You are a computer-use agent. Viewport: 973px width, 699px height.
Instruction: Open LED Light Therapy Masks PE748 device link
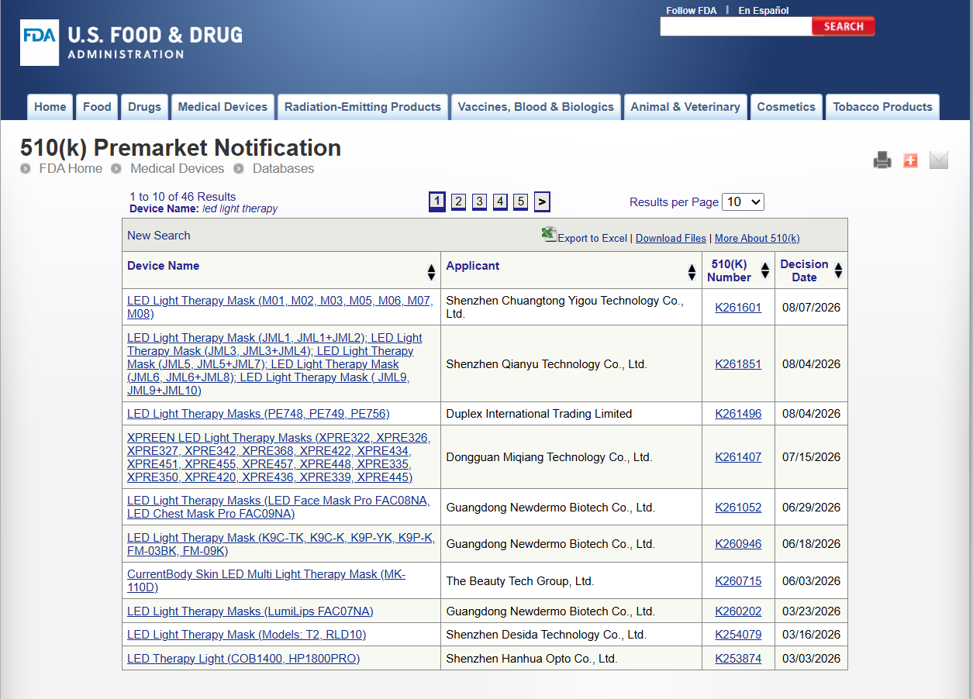[258, 414]
